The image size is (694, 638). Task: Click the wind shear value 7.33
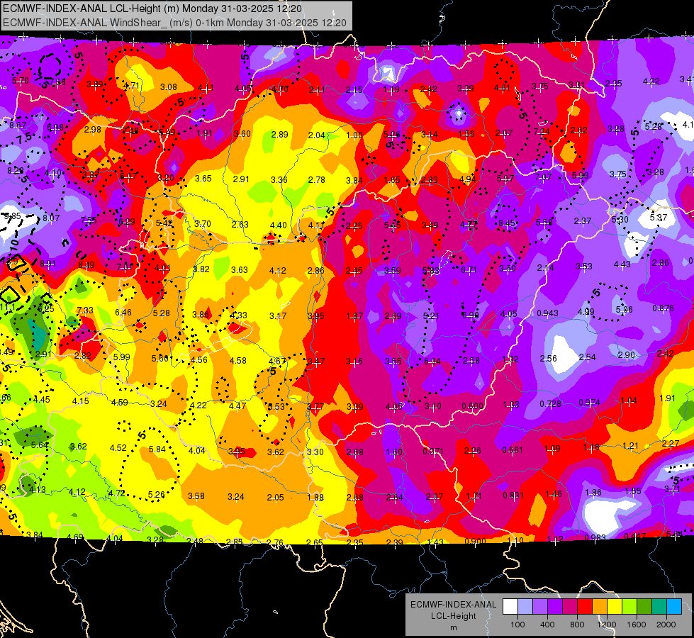coord(85,310)
